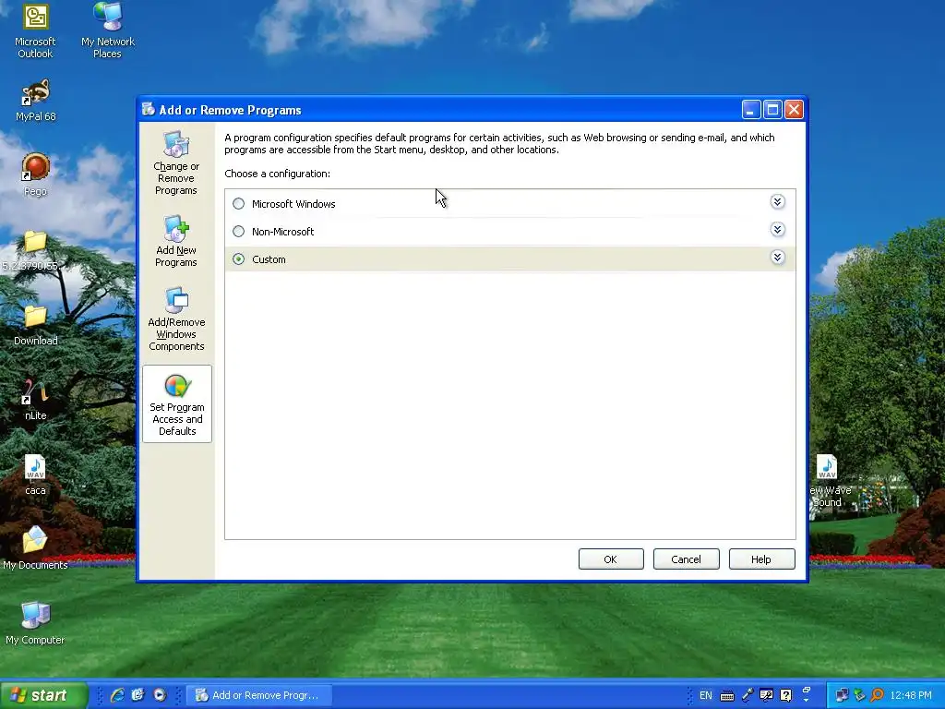Select Microsoft Outlook desktop icon
The height and width of the screenshot is (709, 945).
pyautogui.click(x=36, y=30)
